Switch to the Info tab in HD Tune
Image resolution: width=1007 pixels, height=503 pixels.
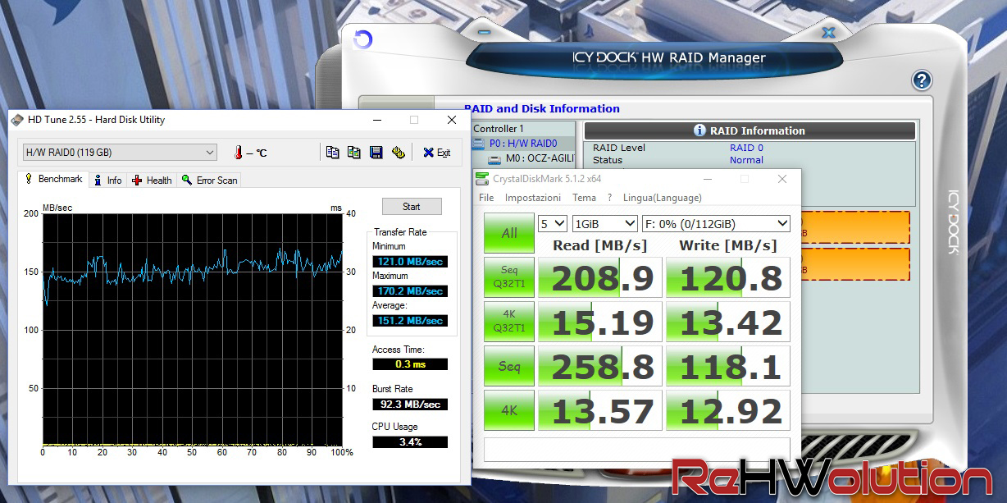[107, 181]
